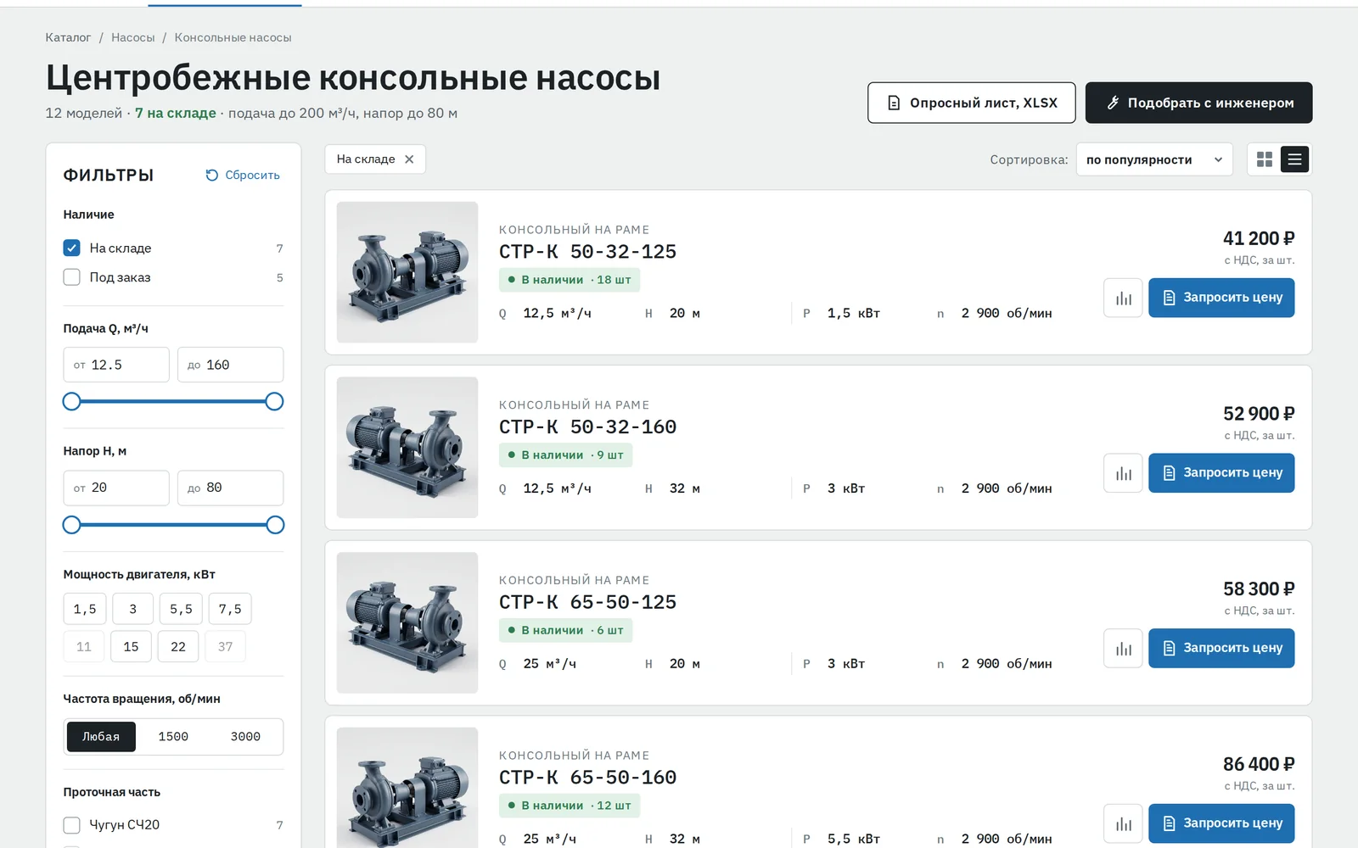Image resolution: width=1358 pixels, height=848 pixels.
Task: Focus the Напор 'от 20' field
Action: tap(116, 488)
